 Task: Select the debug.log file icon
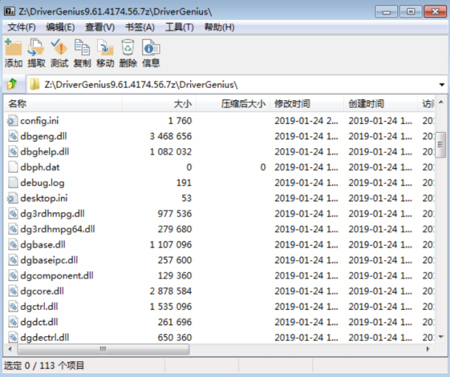[12, 183]
